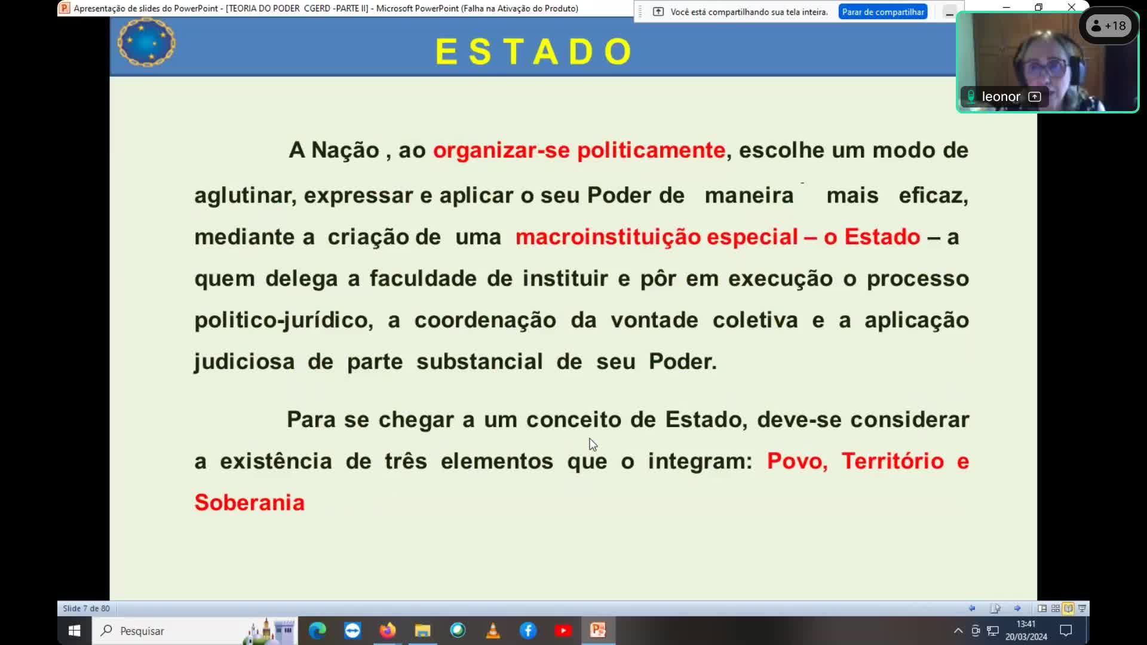Select Reading View icon

pos(1068,609)
